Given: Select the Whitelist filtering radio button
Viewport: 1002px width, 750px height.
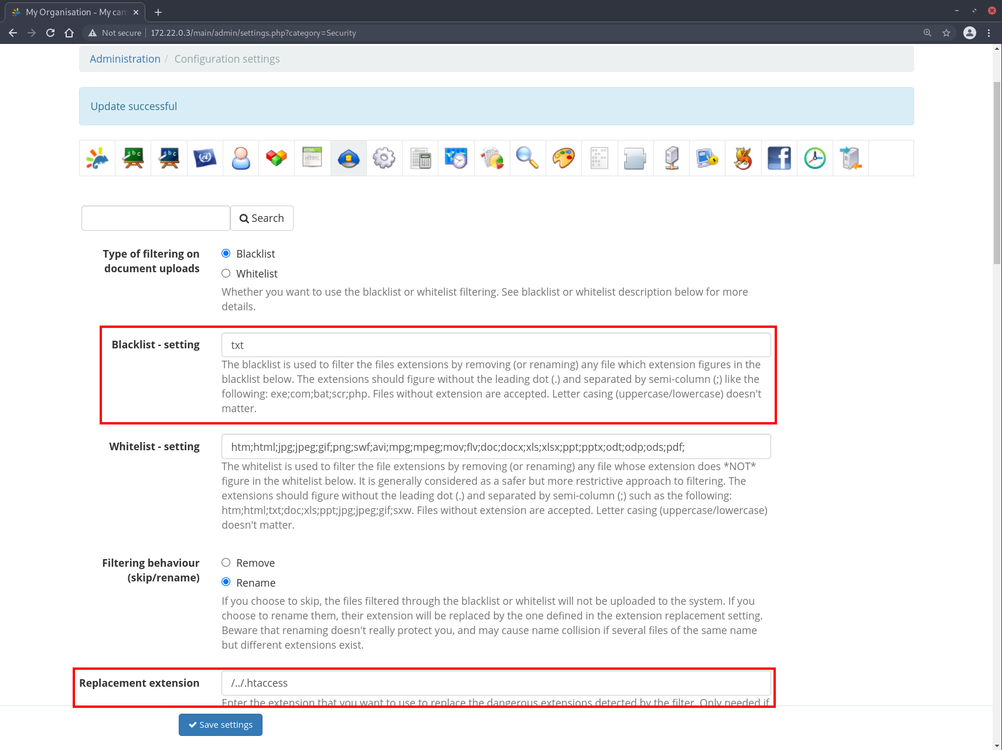Looking at the screenshot, I should coord(226,273).
